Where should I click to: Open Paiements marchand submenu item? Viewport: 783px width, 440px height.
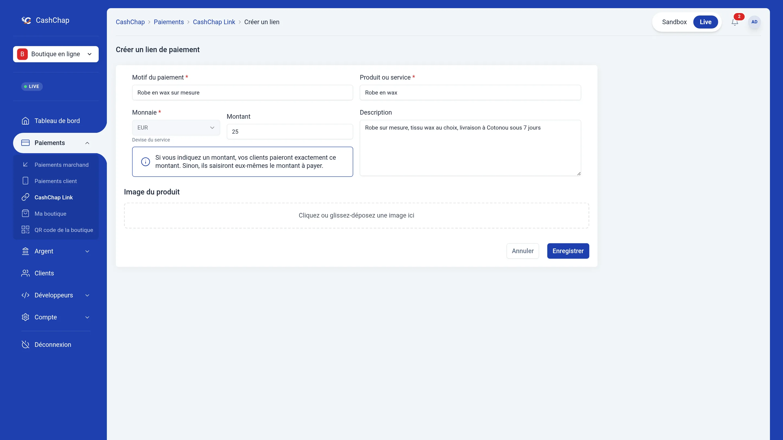pyautogui.click(x=56, y=165)
